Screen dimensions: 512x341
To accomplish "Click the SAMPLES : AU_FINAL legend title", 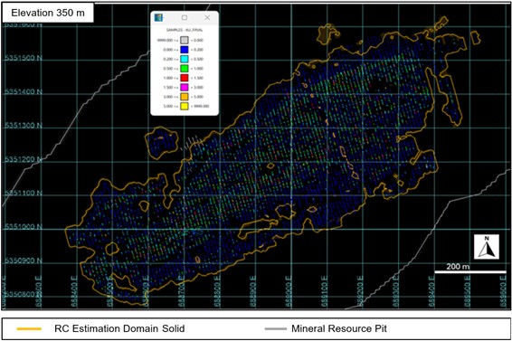I will click(185, 30).
